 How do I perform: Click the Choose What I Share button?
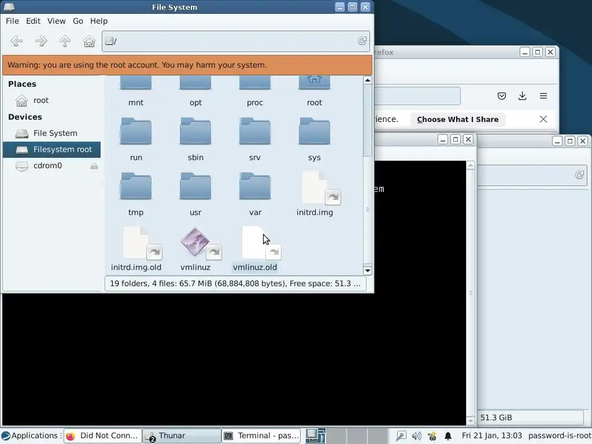coord(458,119)
